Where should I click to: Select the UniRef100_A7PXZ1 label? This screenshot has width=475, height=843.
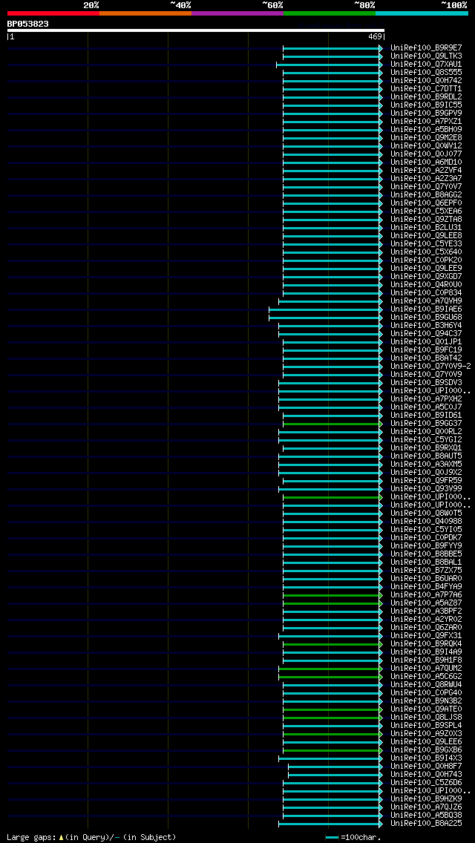(x=426, y=122)
